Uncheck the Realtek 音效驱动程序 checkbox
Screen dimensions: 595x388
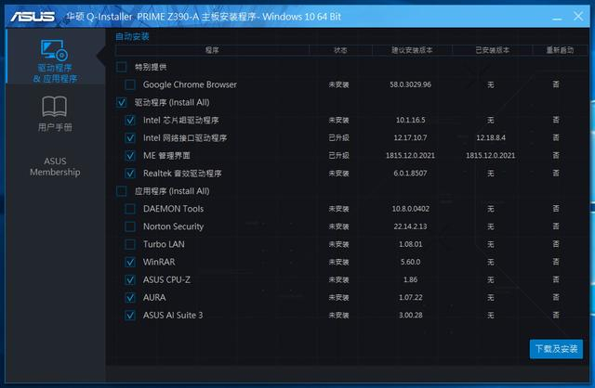tap(130, 174)
